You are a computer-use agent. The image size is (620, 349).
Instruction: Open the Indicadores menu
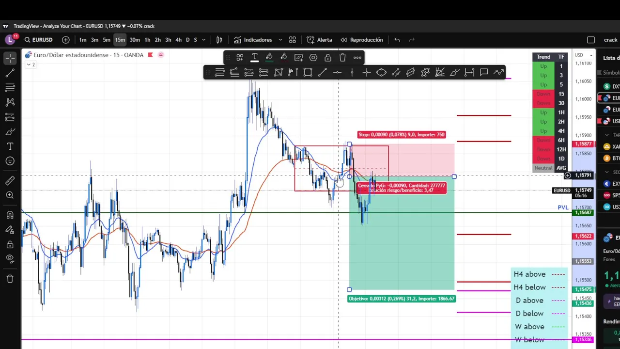pyautogui.click(x=253, y=40)
